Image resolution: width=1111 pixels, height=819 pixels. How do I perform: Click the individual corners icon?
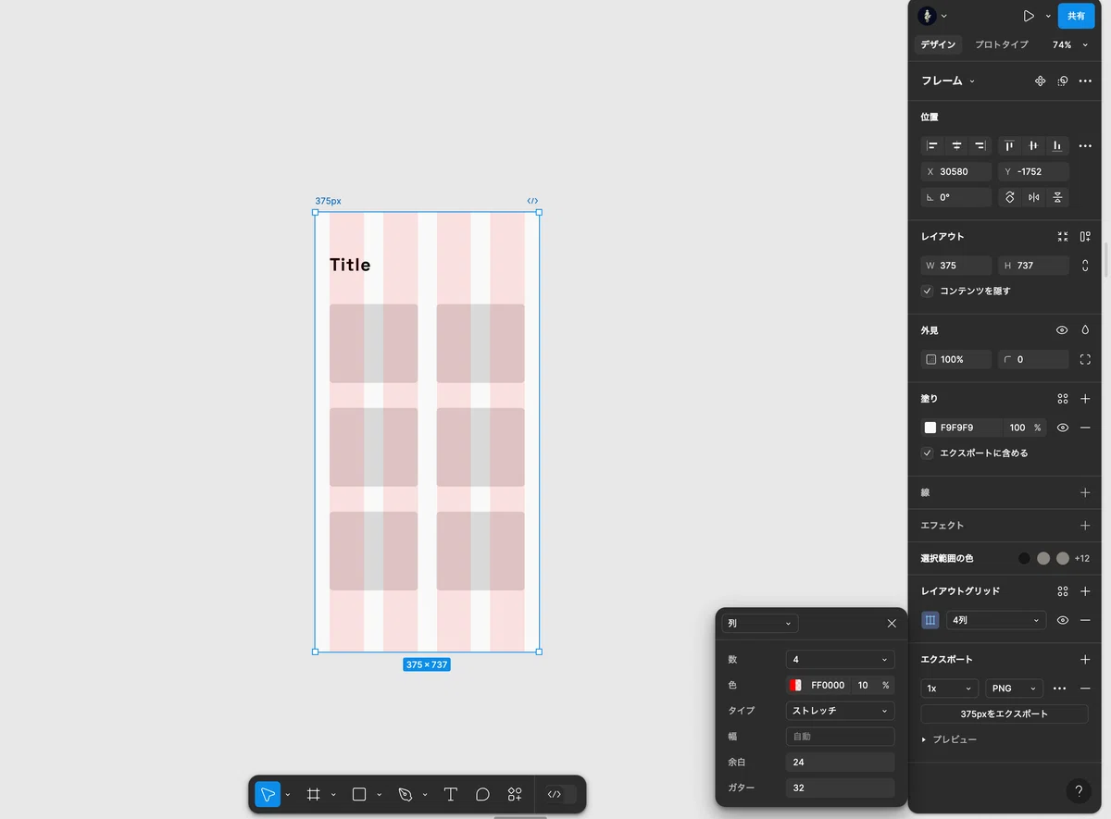tap(1085, 359)
